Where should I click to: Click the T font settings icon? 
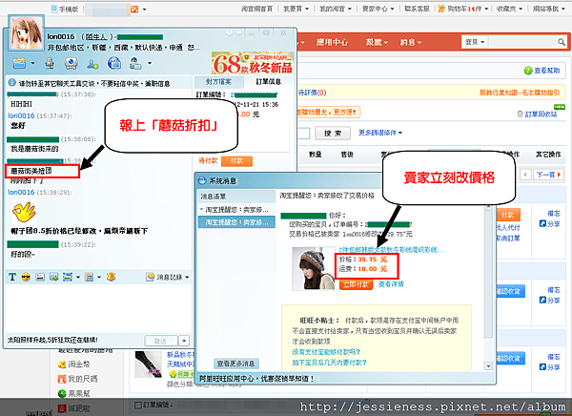(12, 277)
